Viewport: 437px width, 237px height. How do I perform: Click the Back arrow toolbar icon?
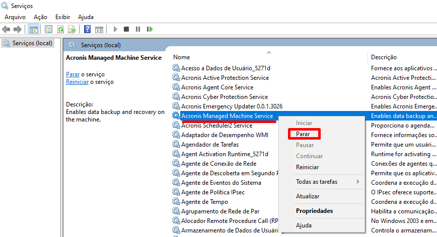pos(6,29)
